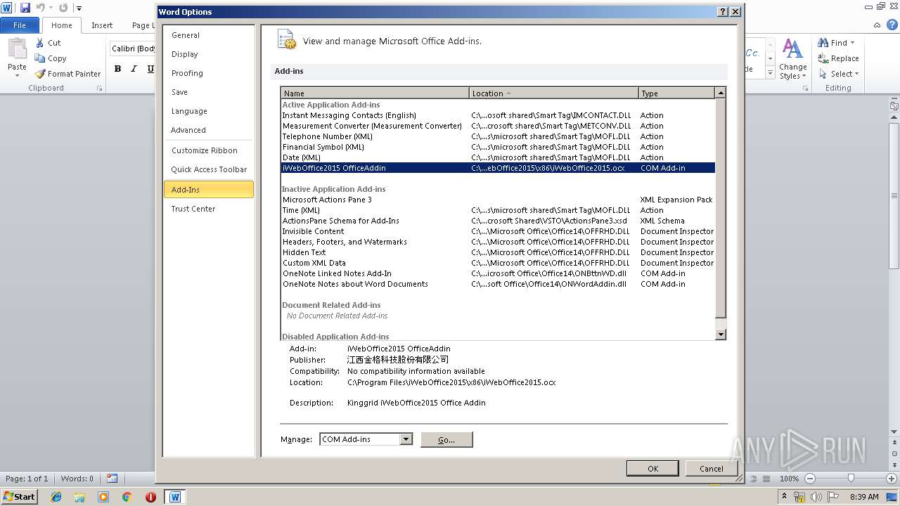Viewport: 900px width, 506px height.
Task: Select ActionsPane Schema for Add-Ins row
Action: pos(498,221)
